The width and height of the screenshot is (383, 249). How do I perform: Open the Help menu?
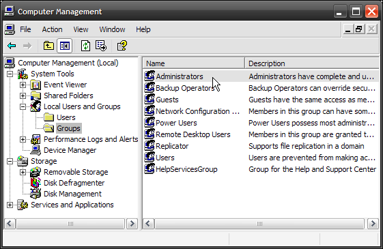point(143,29)
